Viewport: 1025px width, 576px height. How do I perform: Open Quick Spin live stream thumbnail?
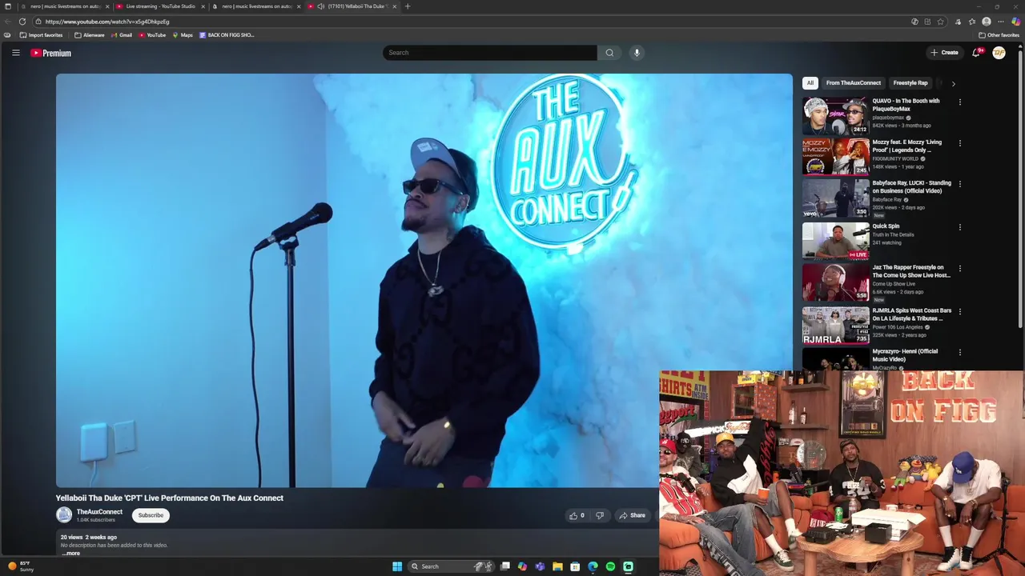835,241
